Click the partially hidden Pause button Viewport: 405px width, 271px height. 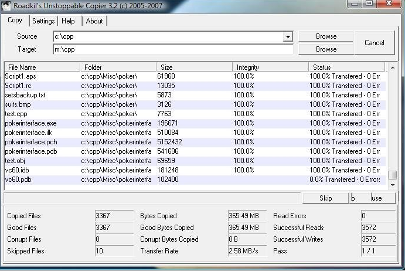(x=372, y=198)
